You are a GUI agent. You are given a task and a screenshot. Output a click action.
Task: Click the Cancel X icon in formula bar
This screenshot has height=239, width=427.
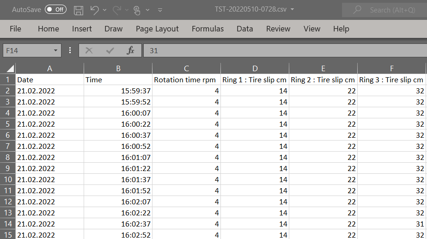click(89, 50)
